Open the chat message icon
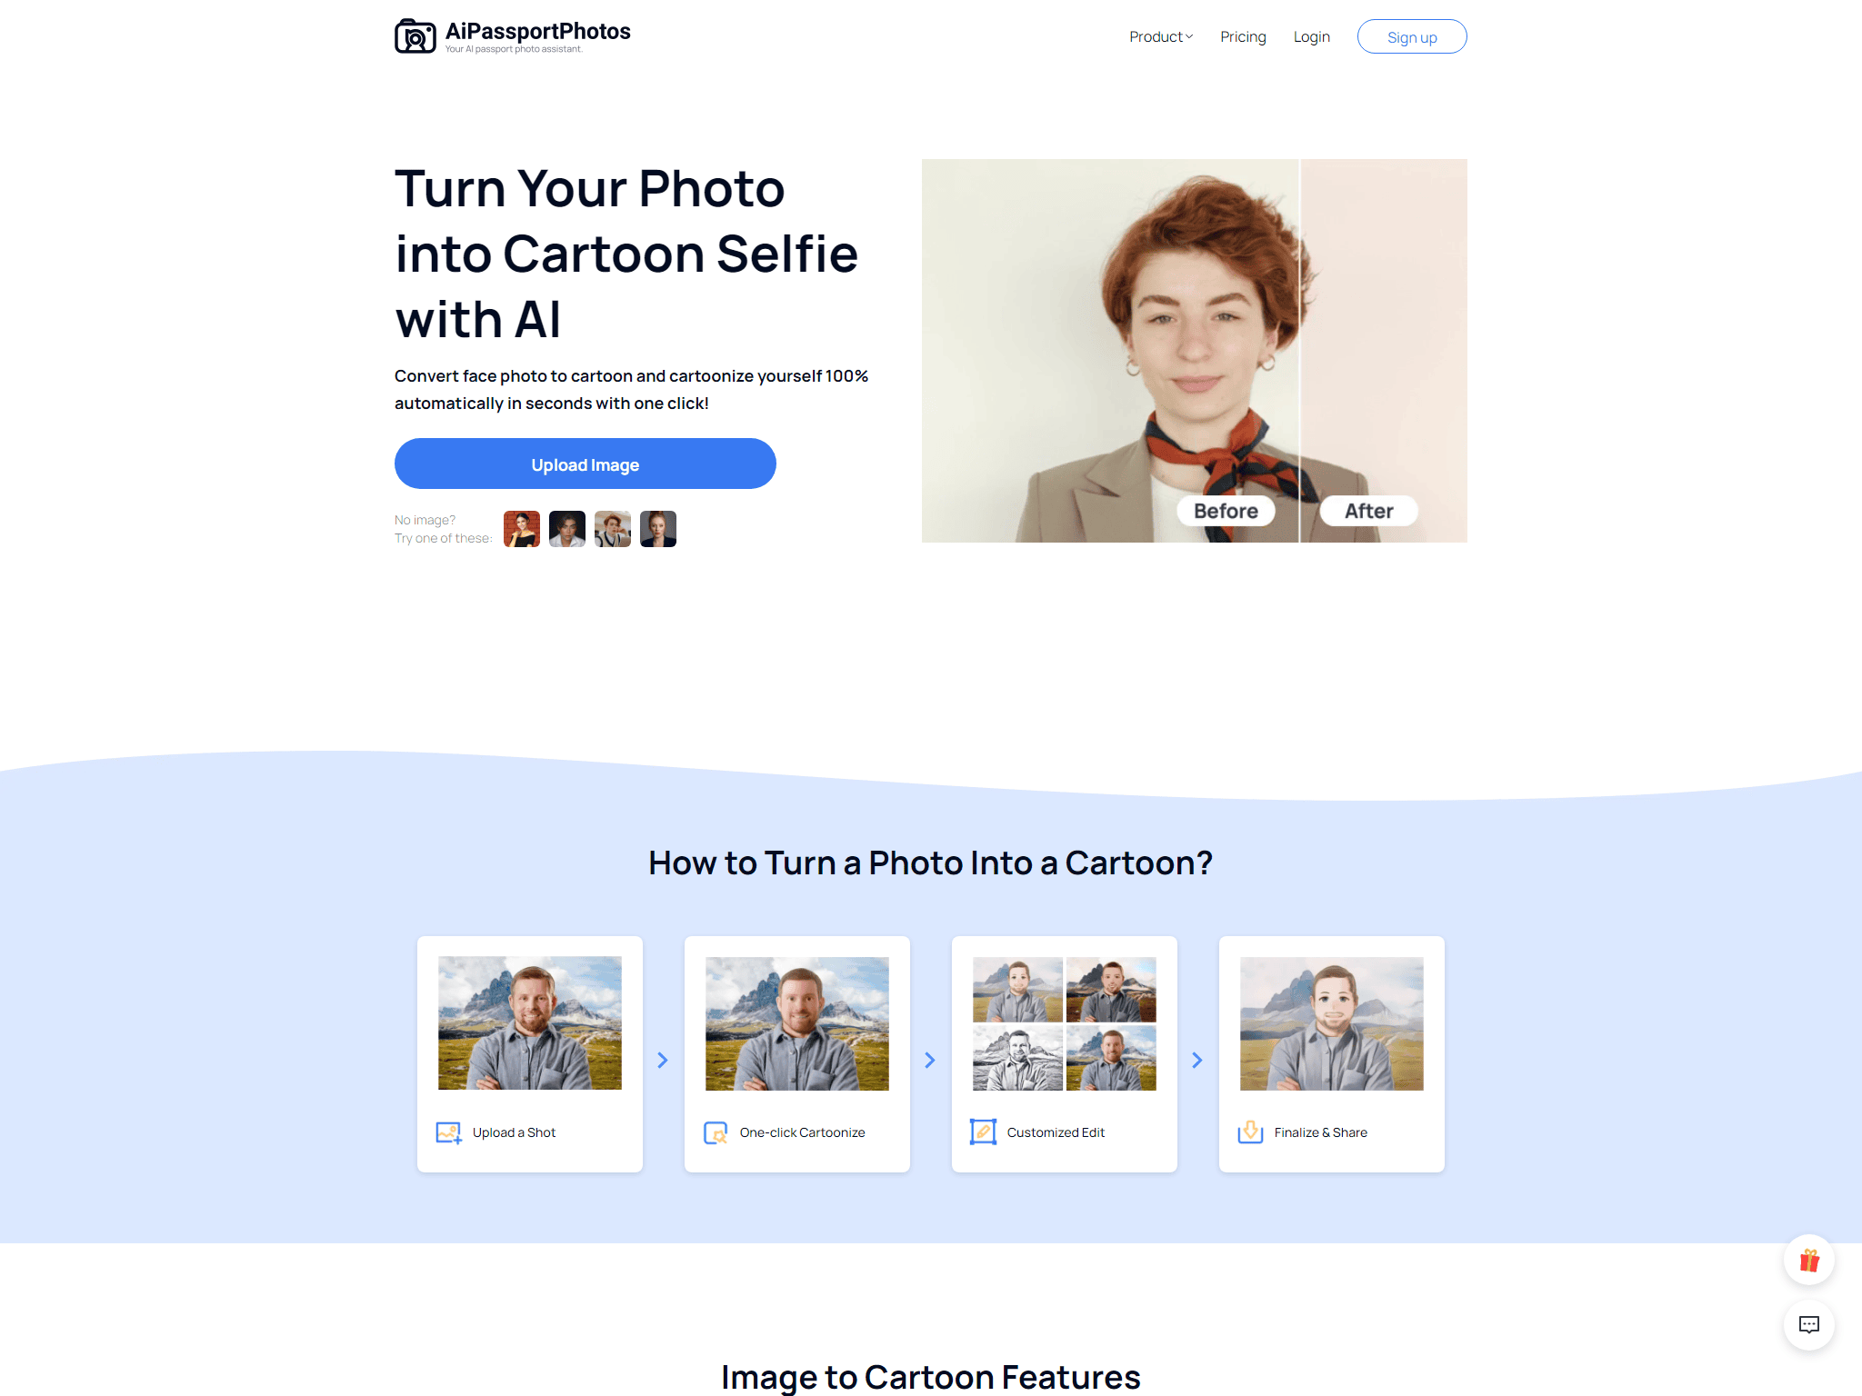The height and width of the screenshot is (1396, 1862). [1808, 1324]
